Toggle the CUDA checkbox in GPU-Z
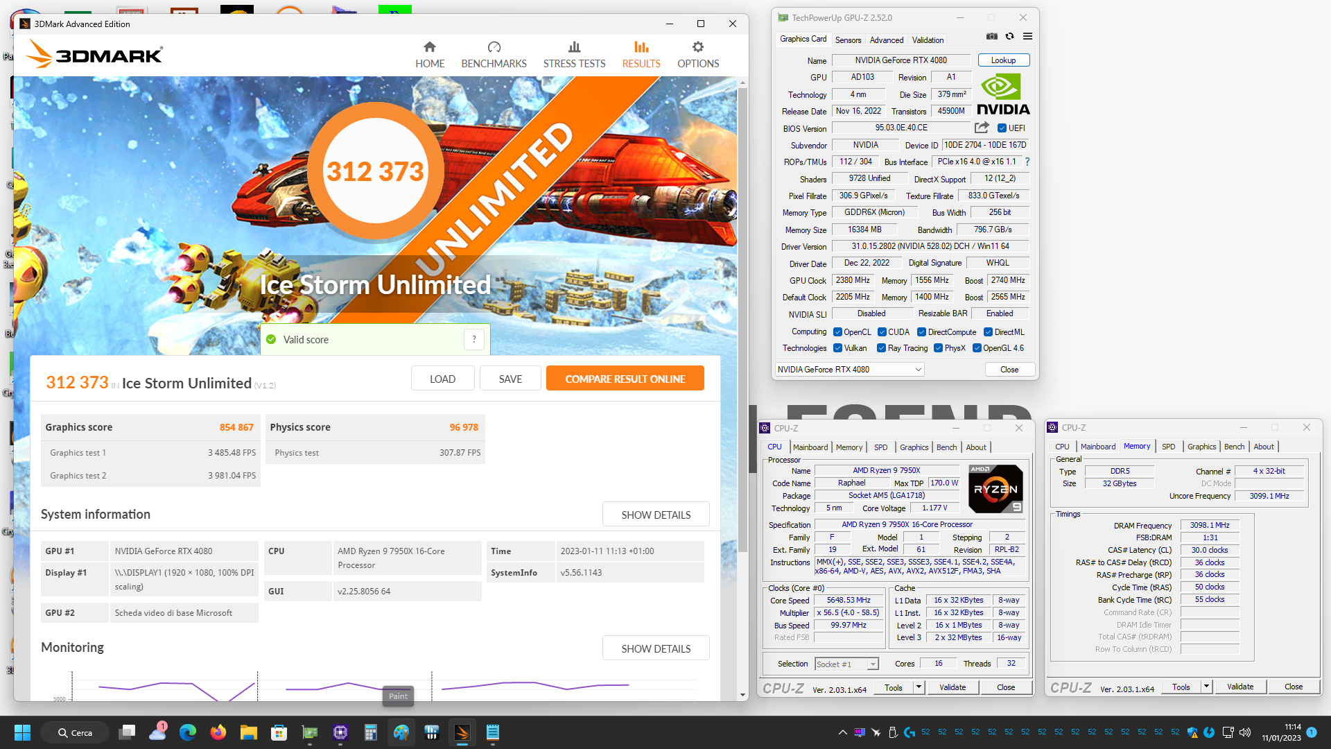Screen dimensions: 1331x749 (x=882, y=332)
